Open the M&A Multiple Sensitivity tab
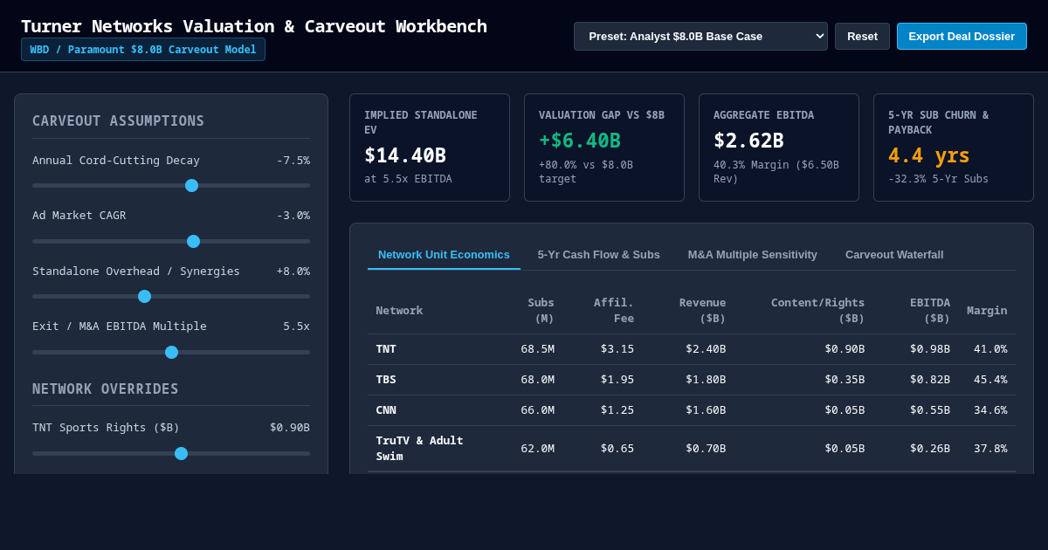The width and height of the screenshot is (1048, 550). (753, 254)
